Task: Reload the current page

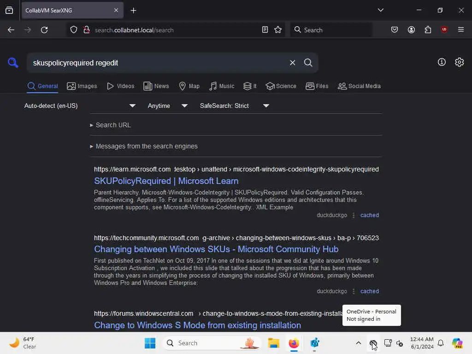Action: 44,30
